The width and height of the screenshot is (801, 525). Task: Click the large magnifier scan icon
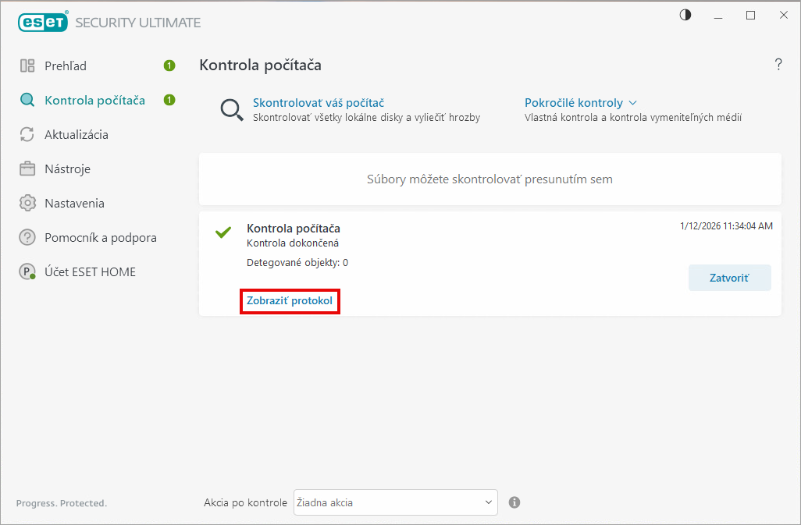[232, 110]
